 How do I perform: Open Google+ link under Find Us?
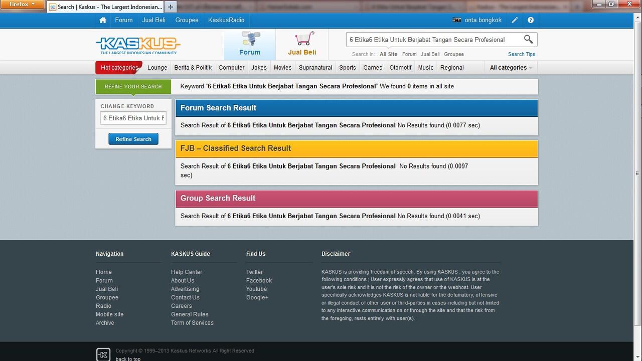[x=257, y=298]
